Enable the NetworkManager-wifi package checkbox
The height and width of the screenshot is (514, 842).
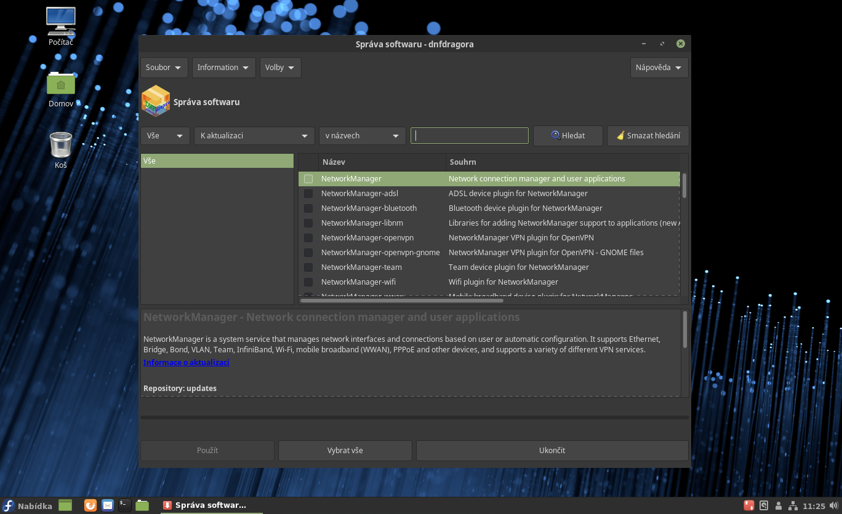(308, 282)
